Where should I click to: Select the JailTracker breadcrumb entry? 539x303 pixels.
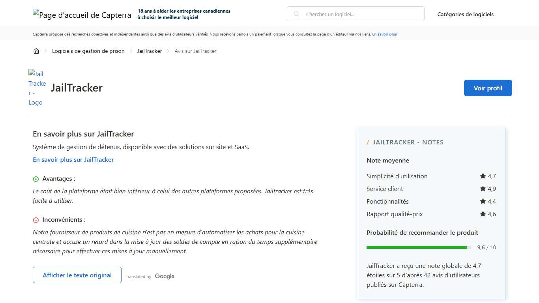coord(149,51)
